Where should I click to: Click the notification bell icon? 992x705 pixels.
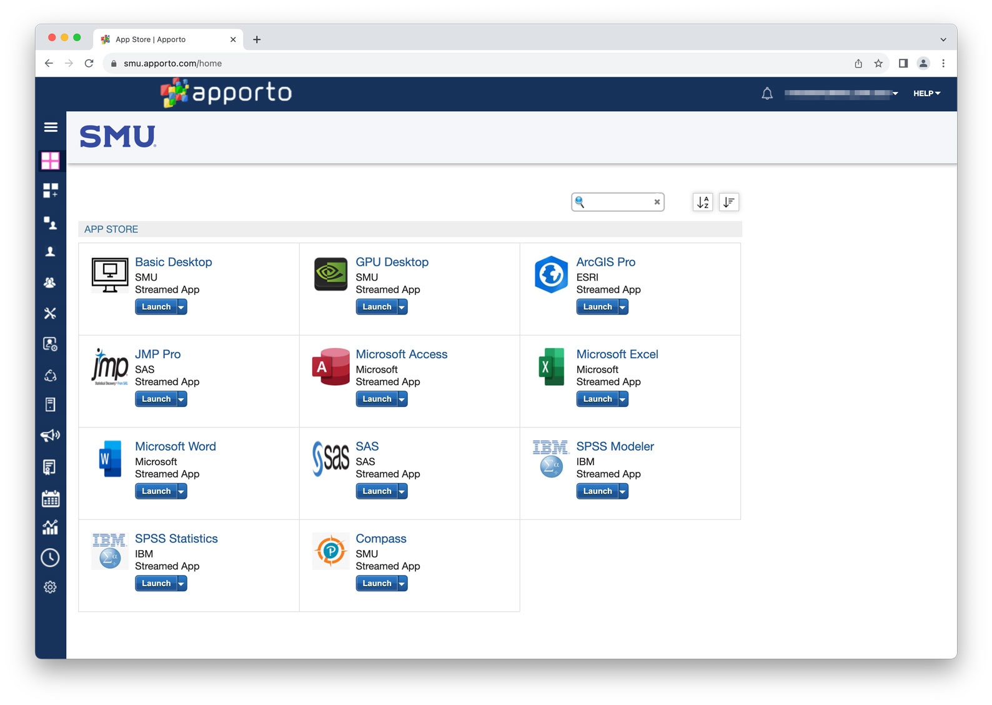[767, 94]
